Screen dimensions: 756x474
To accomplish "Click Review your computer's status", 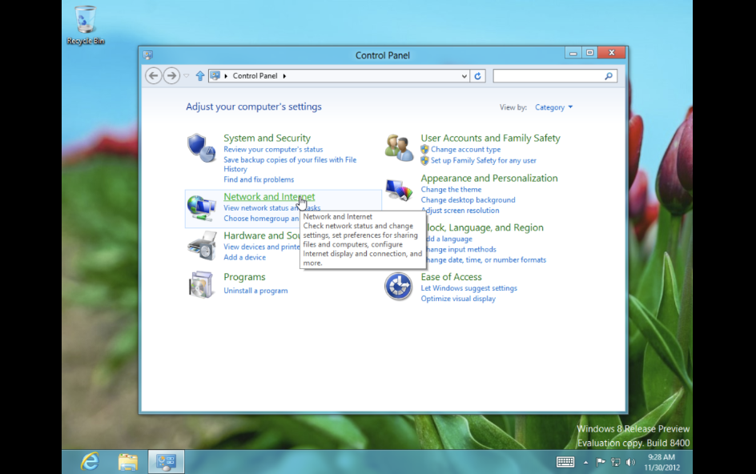I will point(273,150).
